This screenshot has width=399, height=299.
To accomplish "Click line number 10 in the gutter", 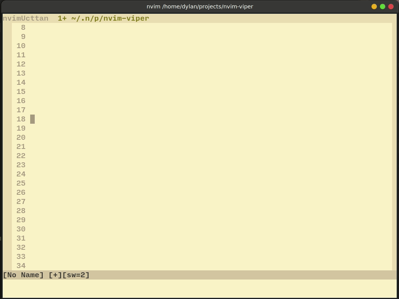I will pos(21,46).
